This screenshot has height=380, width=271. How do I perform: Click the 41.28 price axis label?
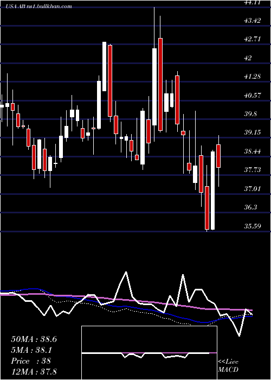pos(253,77)
